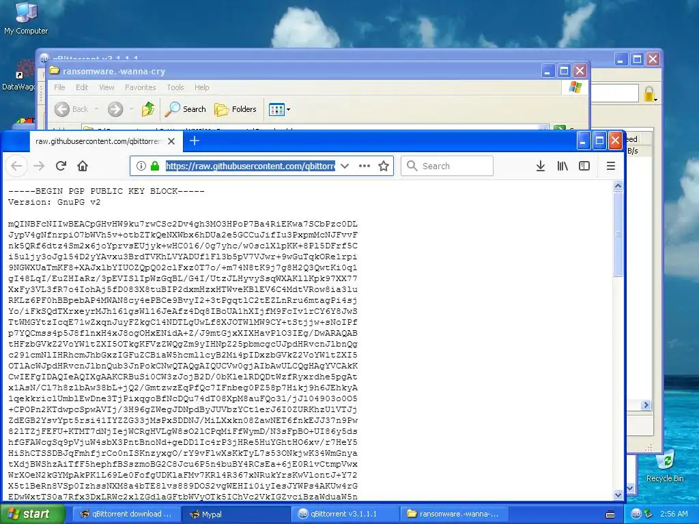
Task: Click the on-screen keyboard tray icon
Action: pyautogui.click(x=610, y=514)
